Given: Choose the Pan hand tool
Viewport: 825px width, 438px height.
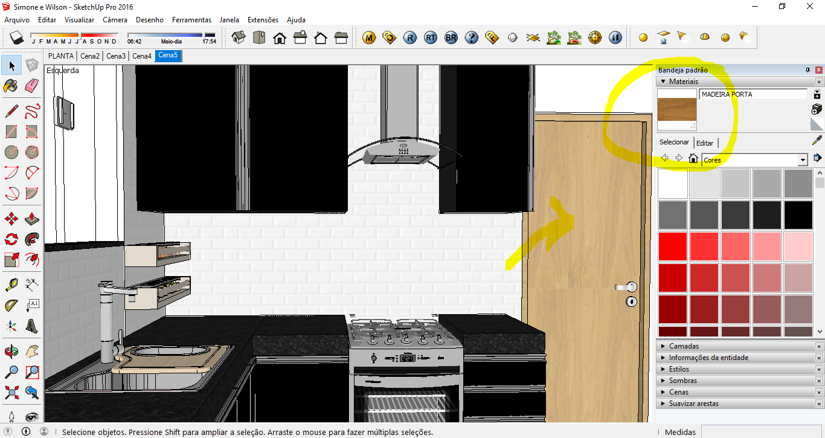Looking at the screenshot, I should (32, 351).
